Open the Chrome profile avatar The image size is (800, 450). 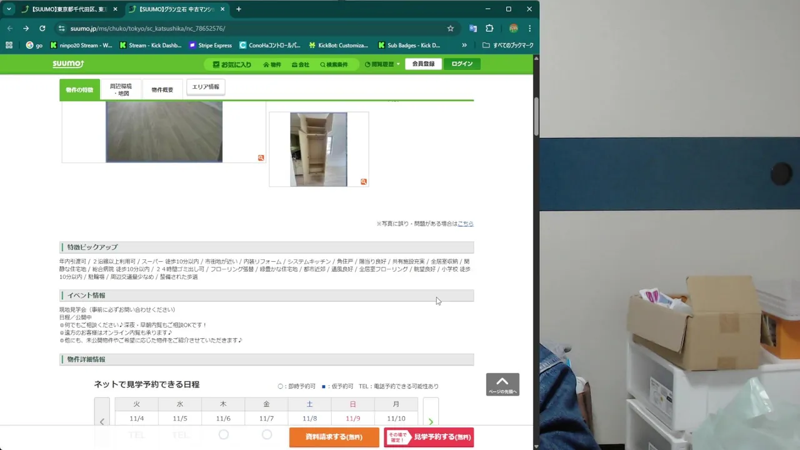pos(513,28)
